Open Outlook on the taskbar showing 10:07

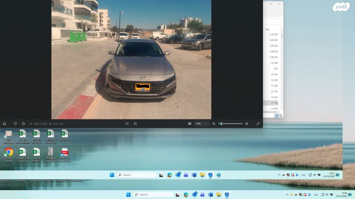coord(178,175)
